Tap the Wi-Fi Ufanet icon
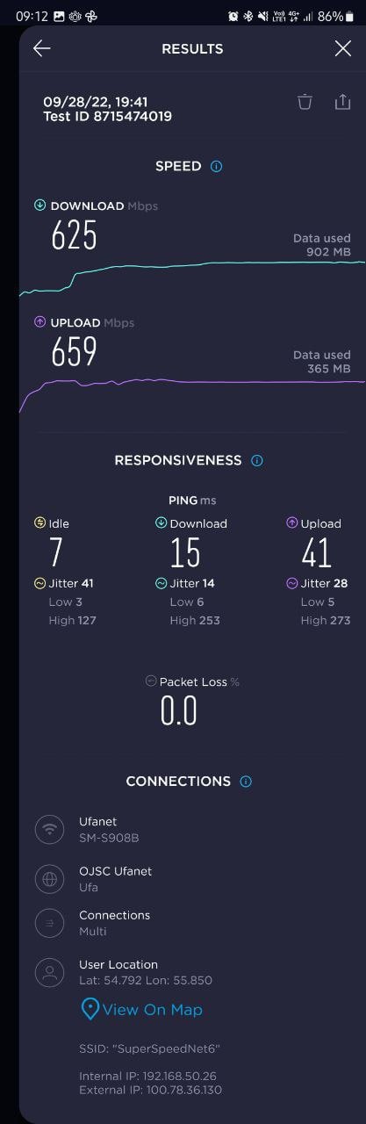 (x=49, y=829)
